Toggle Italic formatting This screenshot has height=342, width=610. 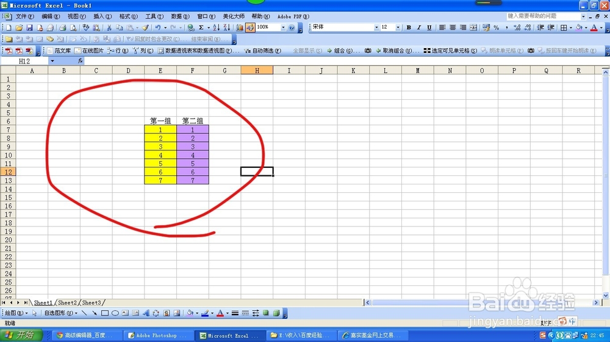pyautogui.click(x=419, y=27)
